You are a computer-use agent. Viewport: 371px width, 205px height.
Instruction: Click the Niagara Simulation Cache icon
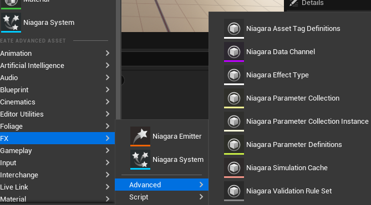234,168
